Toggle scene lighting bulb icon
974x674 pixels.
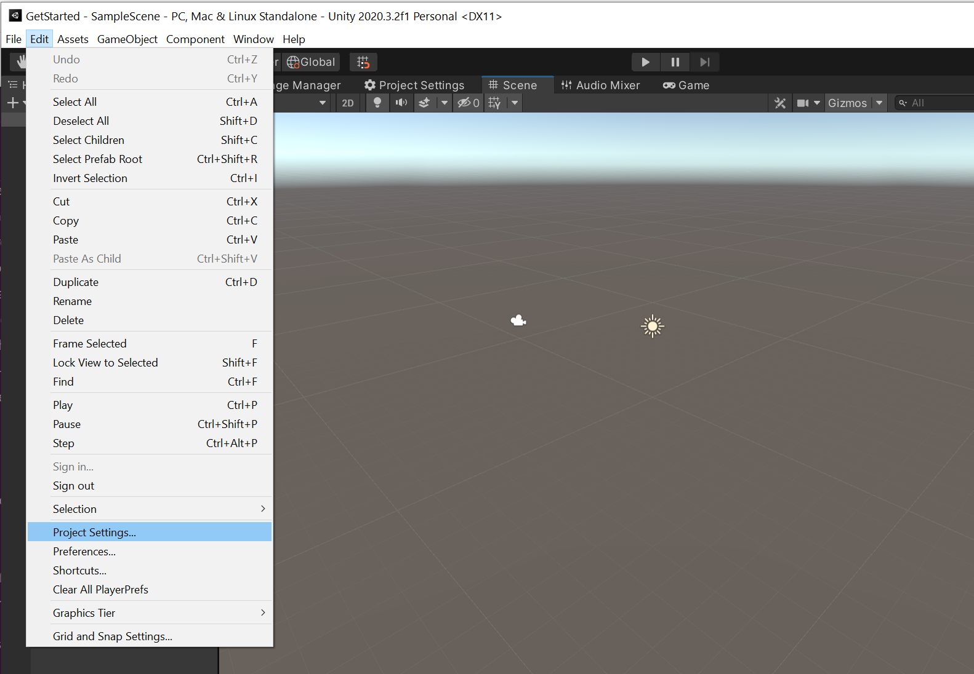click(x=377, y=103)
